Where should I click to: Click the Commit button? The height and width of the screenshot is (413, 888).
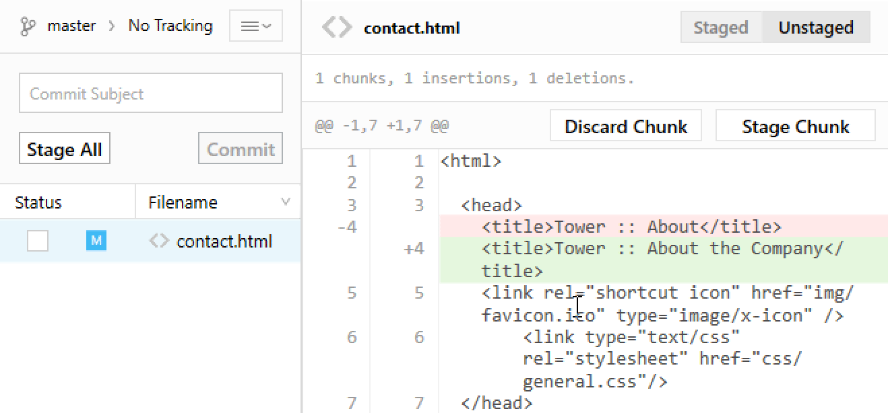[240, 149]
